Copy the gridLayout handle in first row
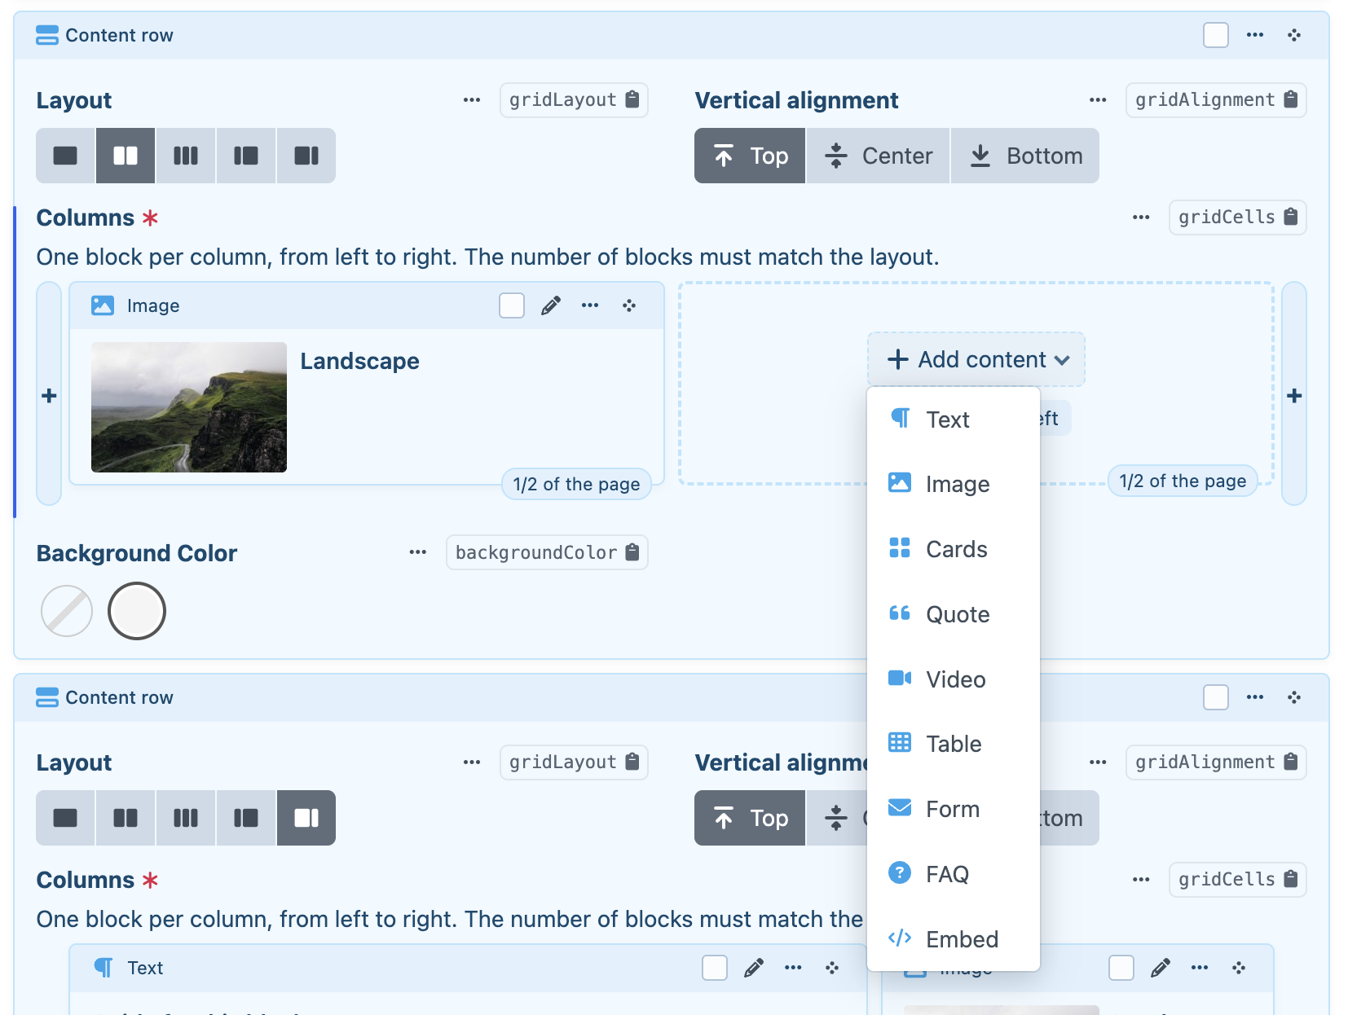 [574, 100]
